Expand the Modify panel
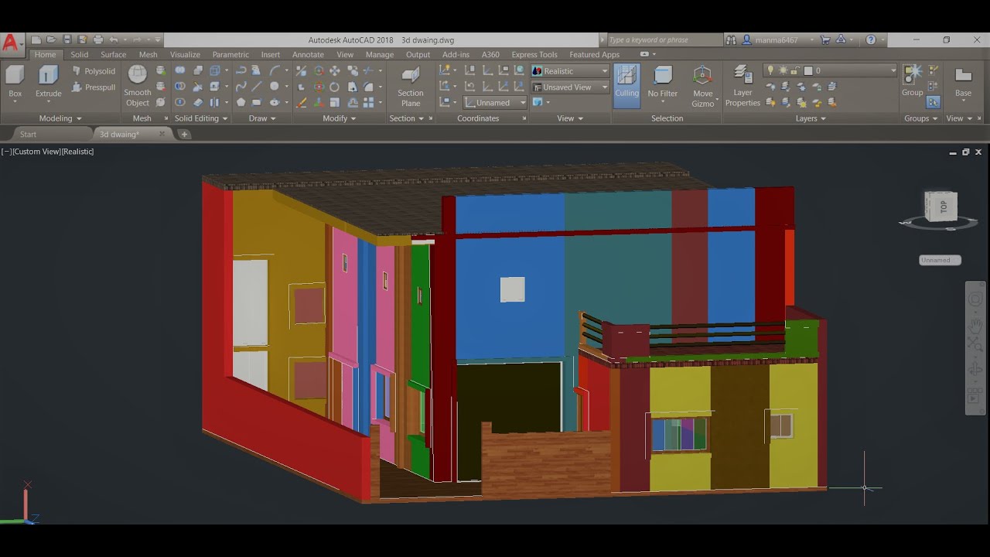This screenshot has width=990, height=557. click(340, 118)
